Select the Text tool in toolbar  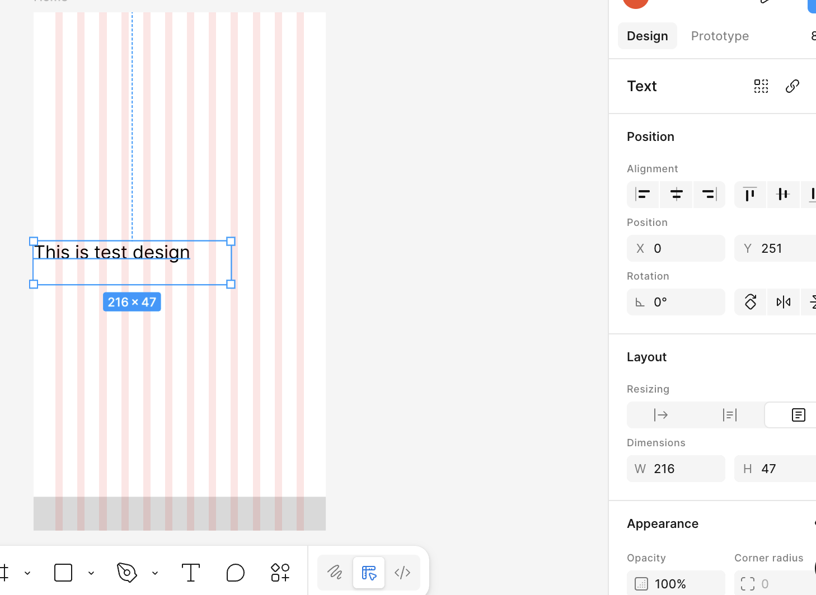click(x=190, y=573)
